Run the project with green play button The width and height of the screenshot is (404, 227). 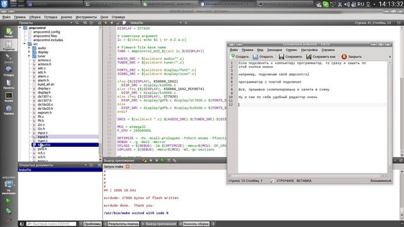point(8,201)
